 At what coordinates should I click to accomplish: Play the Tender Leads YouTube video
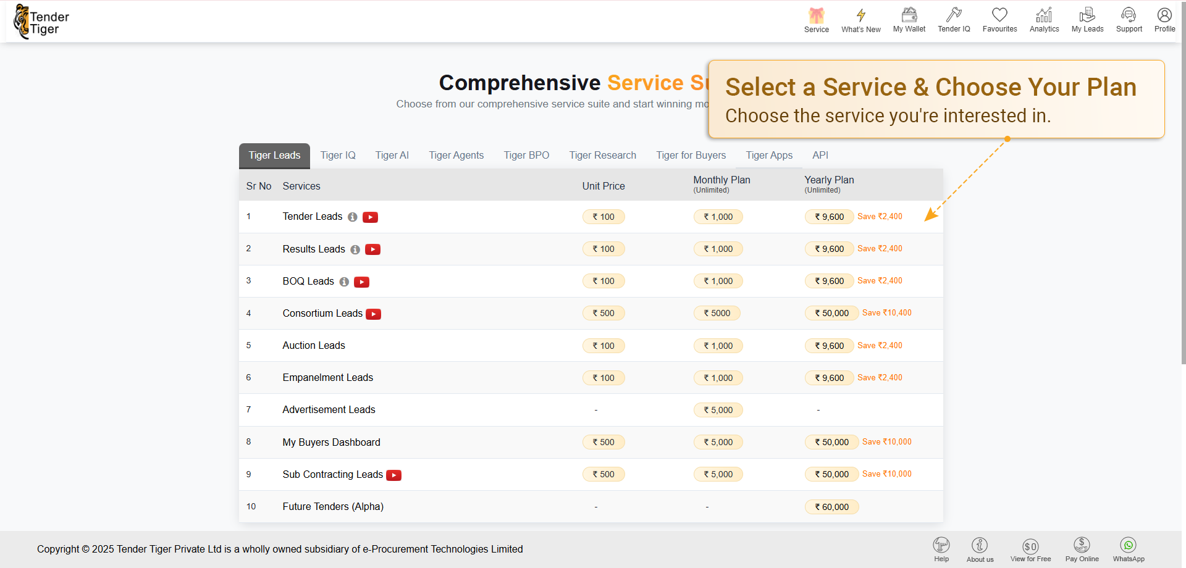[x=370, y=217]
